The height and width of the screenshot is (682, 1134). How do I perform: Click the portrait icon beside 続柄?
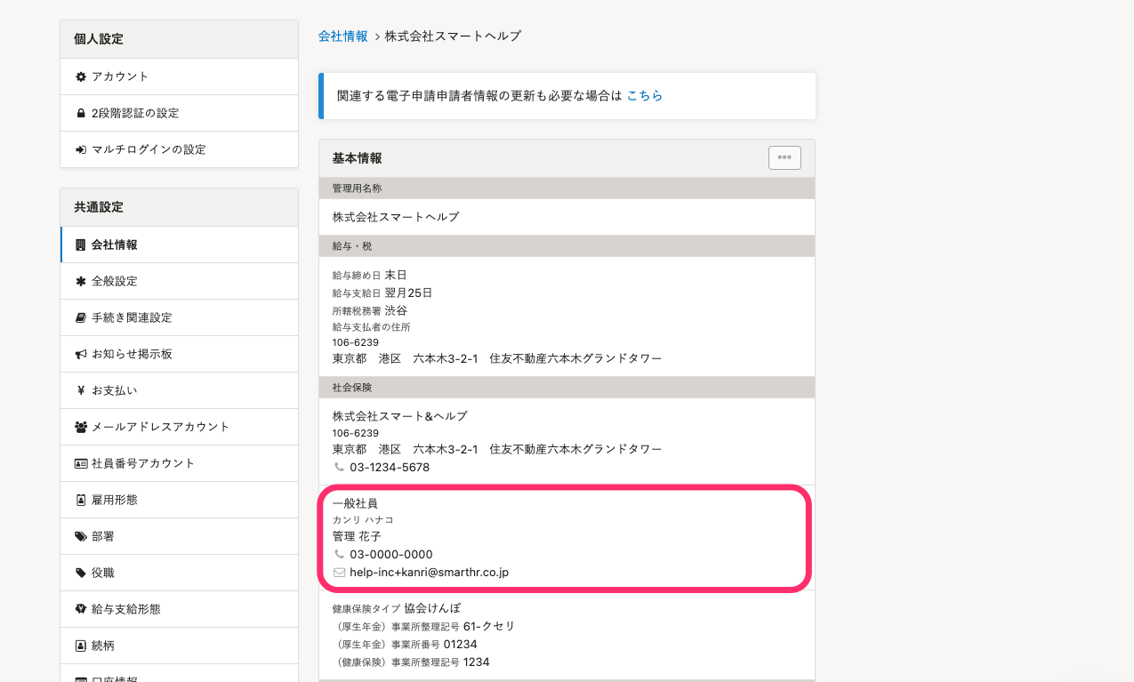(x=81, y=646)
